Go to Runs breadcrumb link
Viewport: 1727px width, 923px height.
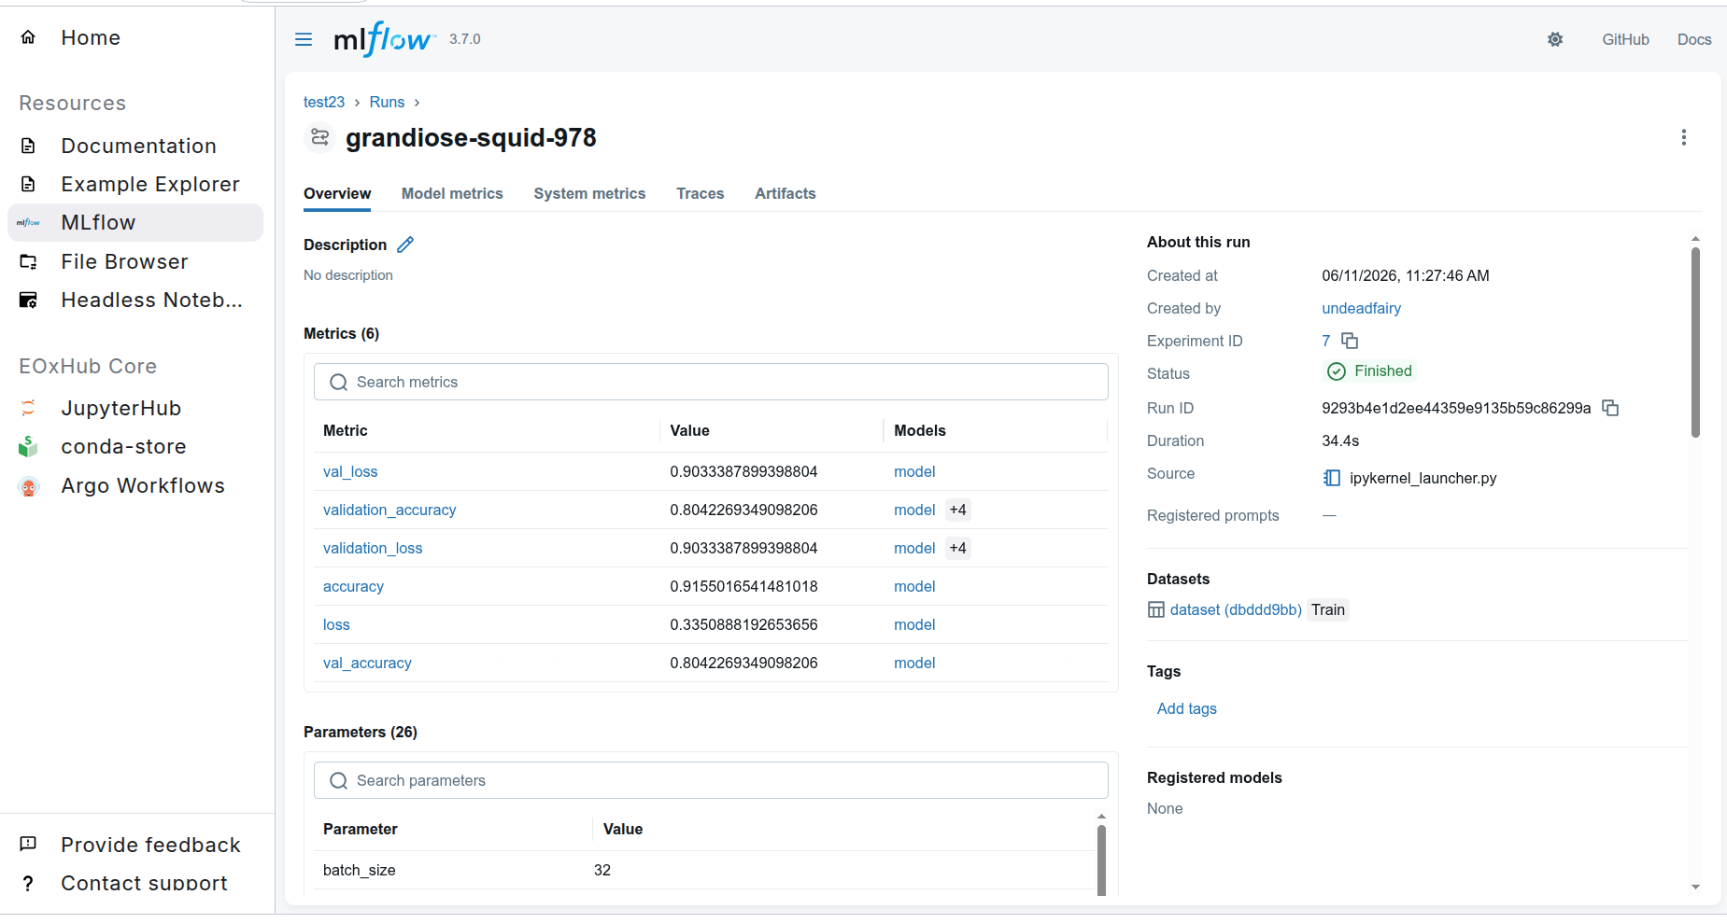pos(387,102)
